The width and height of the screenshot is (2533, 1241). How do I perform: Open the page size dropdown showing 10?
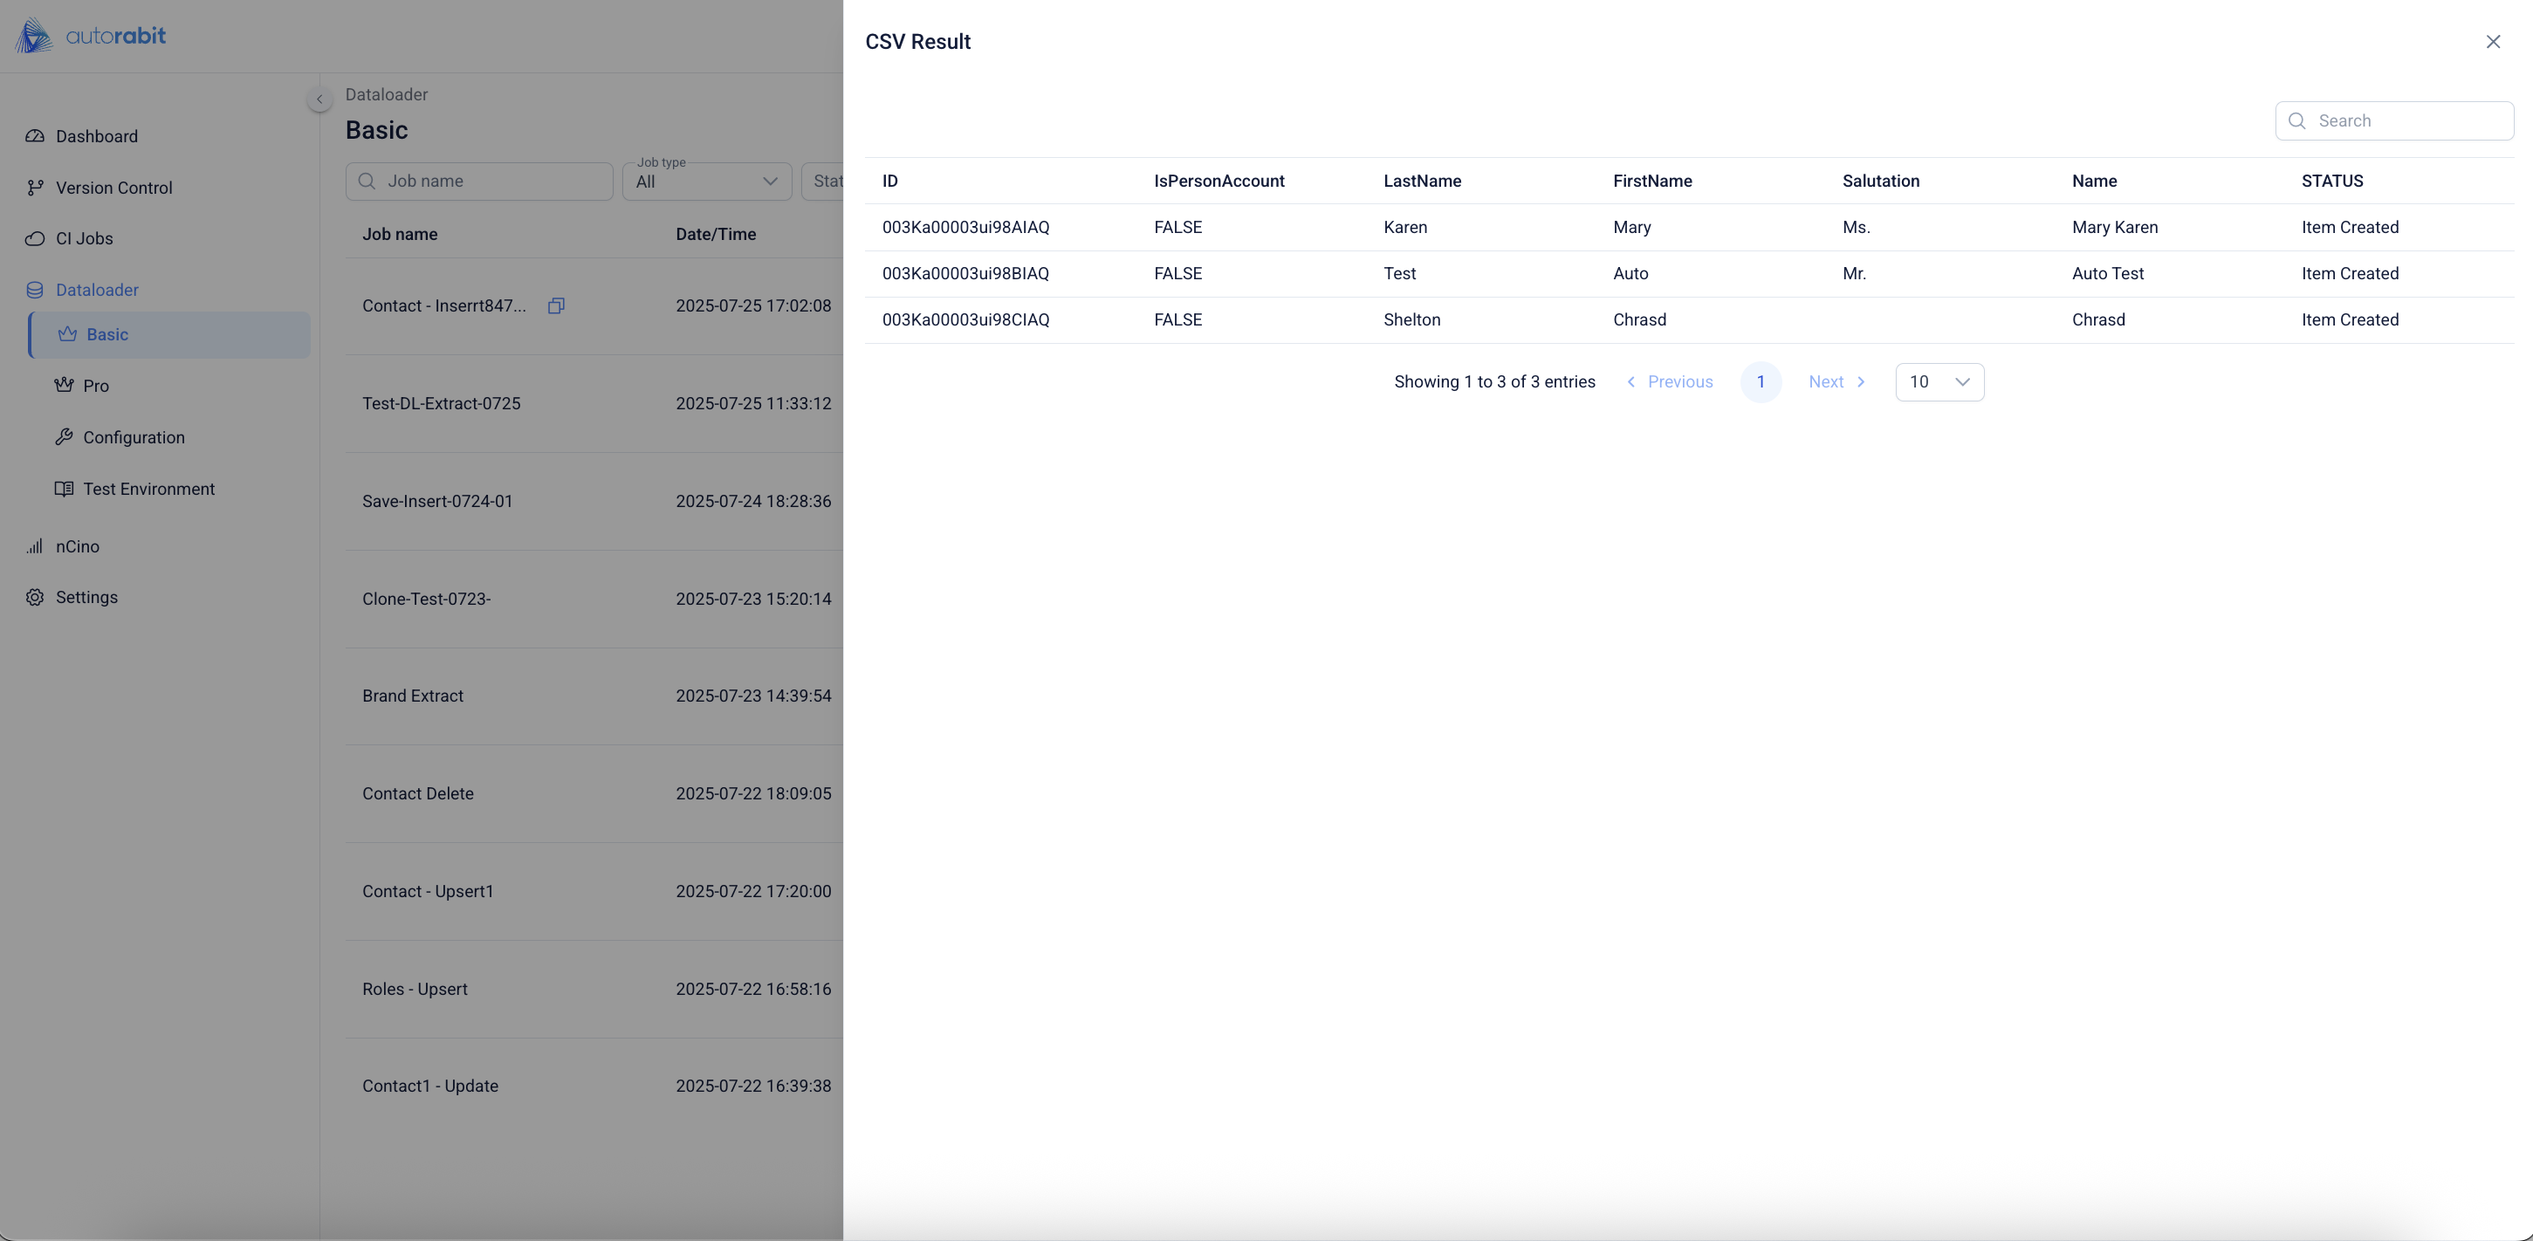pos(1939,381)
